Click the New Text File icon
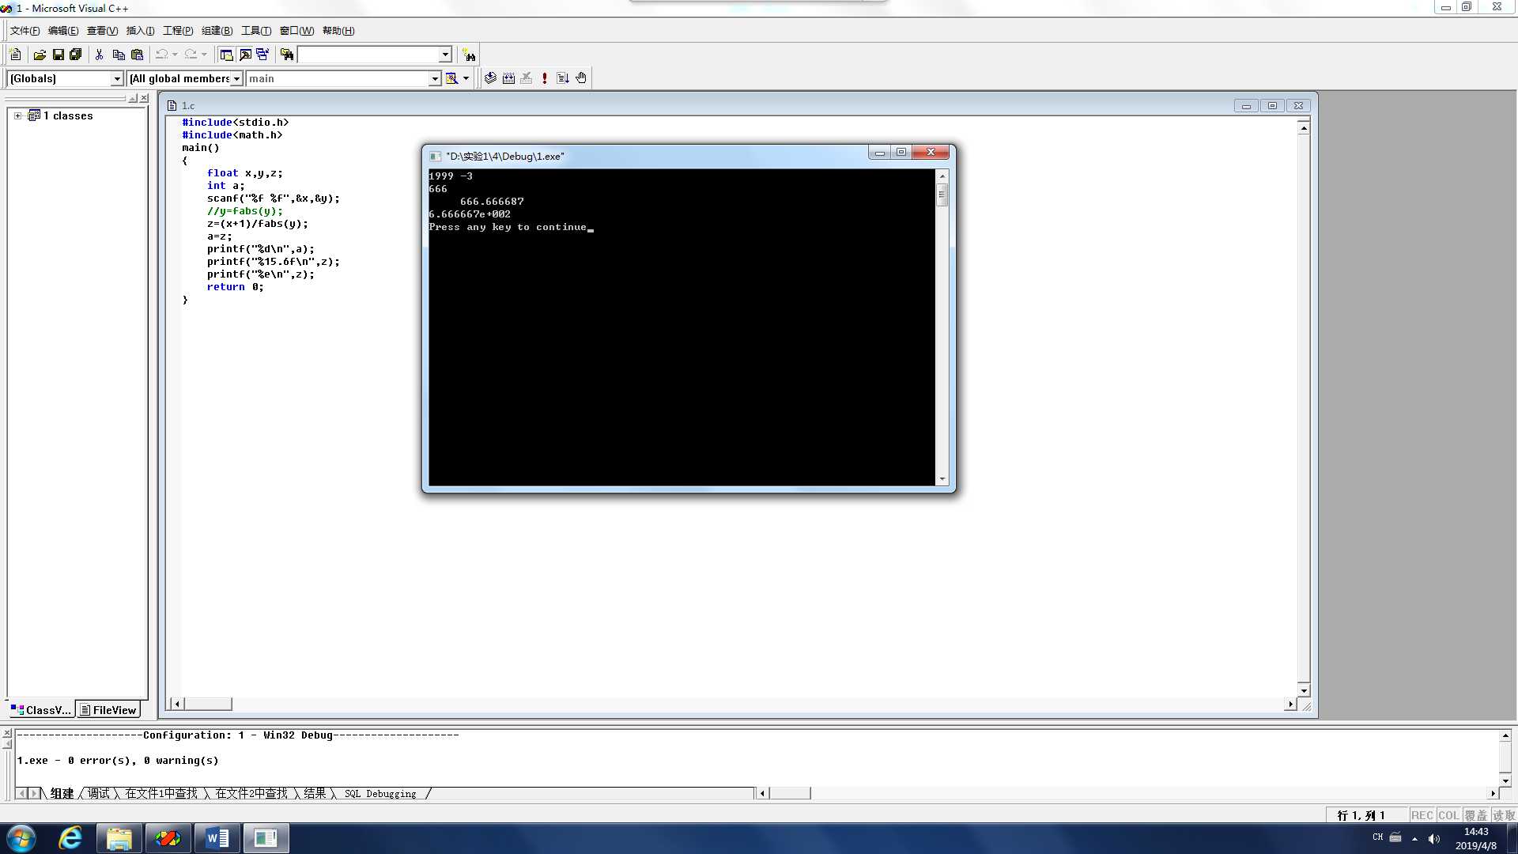 tap(15, 55)
